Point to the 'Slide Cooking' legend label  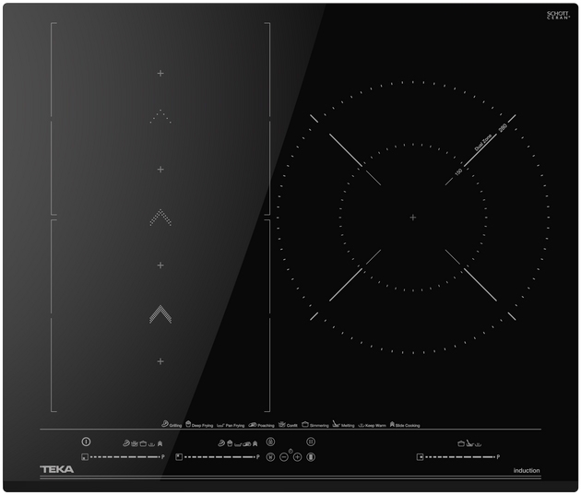click(x=408, y=425)
